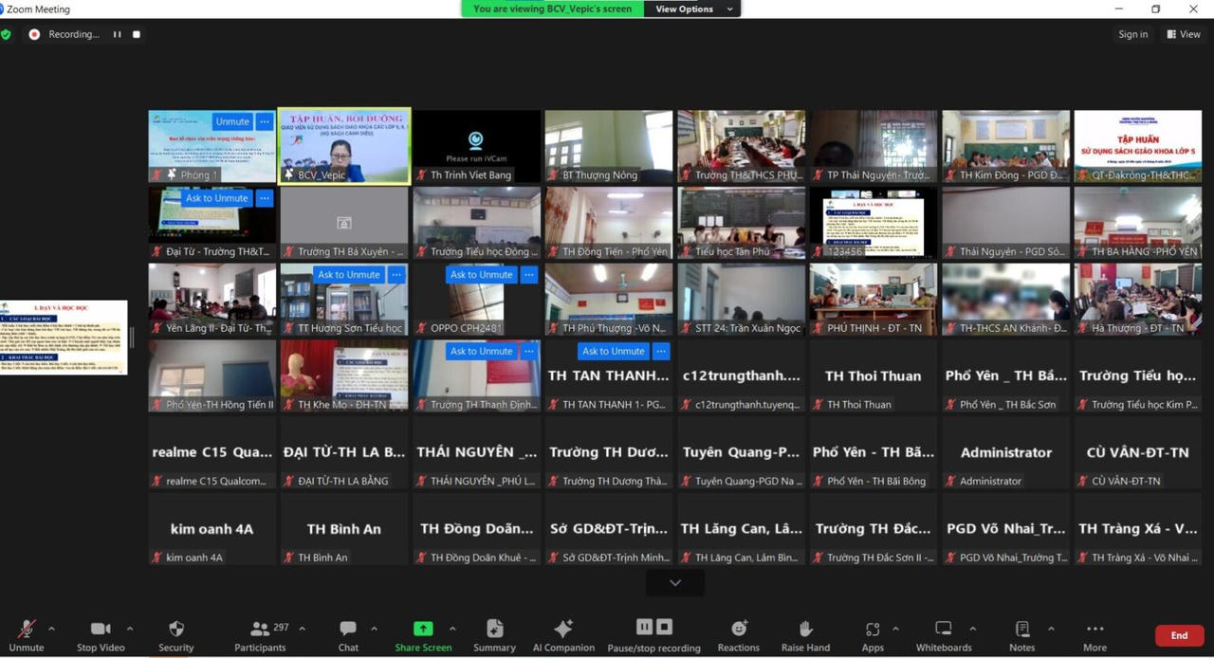Open the Notes tool

[x=1021, y=629]
